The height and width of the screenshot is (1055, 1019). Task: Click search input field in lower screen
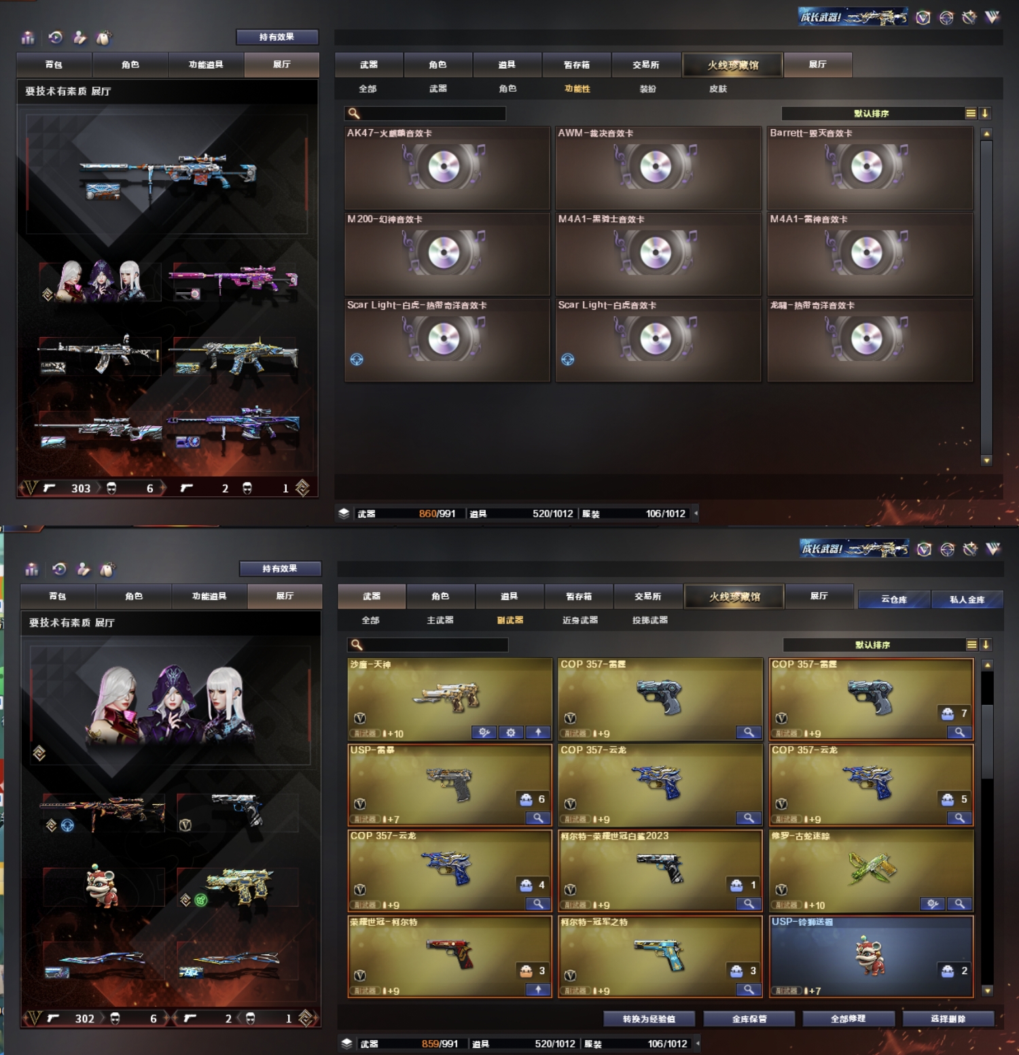428,644
